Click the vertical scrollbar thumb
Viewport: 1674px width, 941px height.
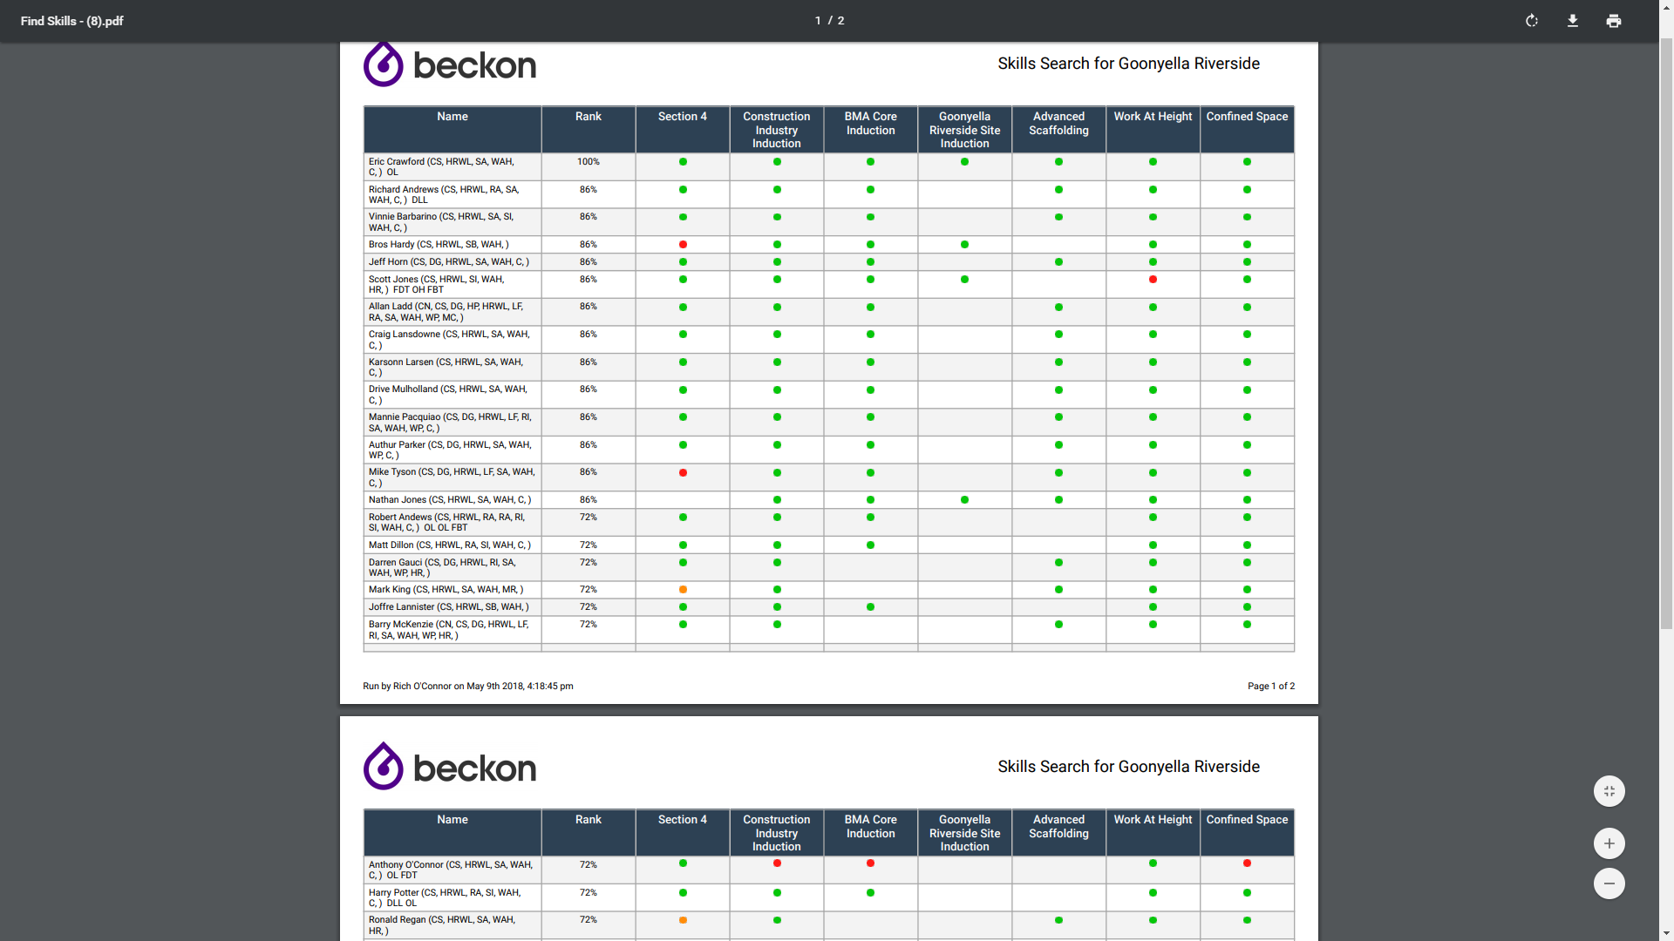(x=1666, y=333)
